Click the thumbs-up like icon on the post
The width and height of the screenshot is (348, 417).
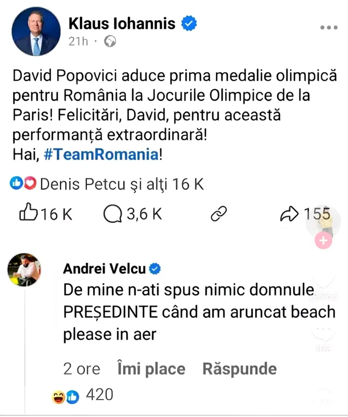[x=28, y=214]
